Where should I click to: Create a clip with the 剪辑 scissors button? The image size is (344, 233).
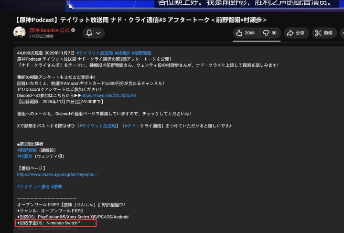324,33
